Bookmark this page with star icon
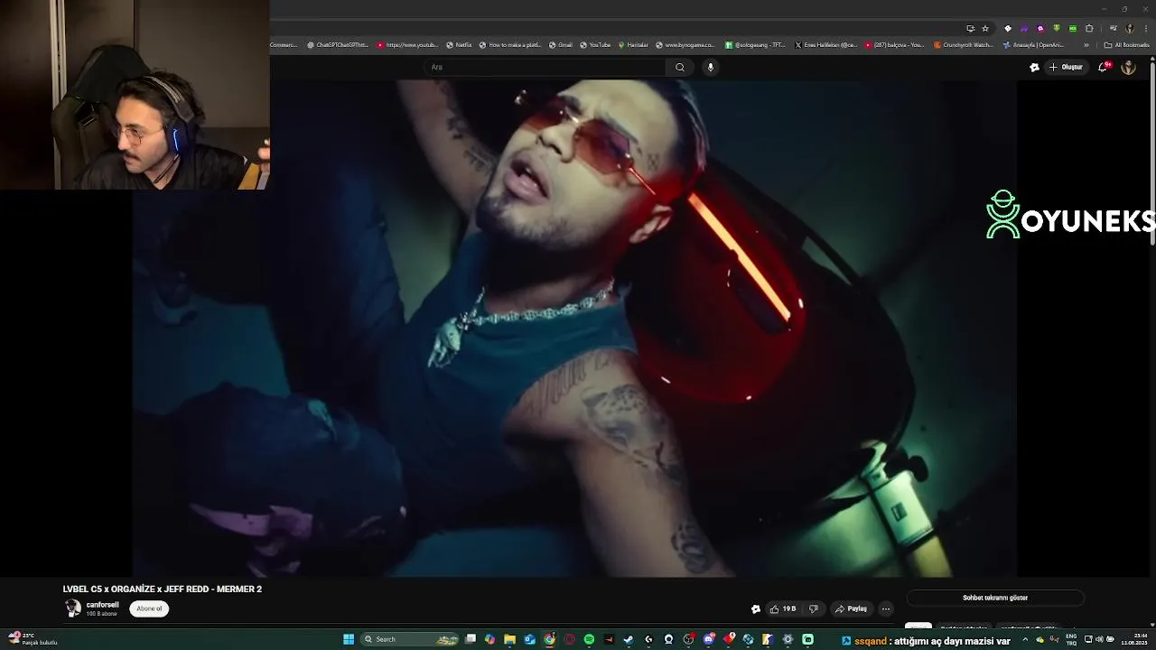The image size is (1156, 650). click(985, 29)
